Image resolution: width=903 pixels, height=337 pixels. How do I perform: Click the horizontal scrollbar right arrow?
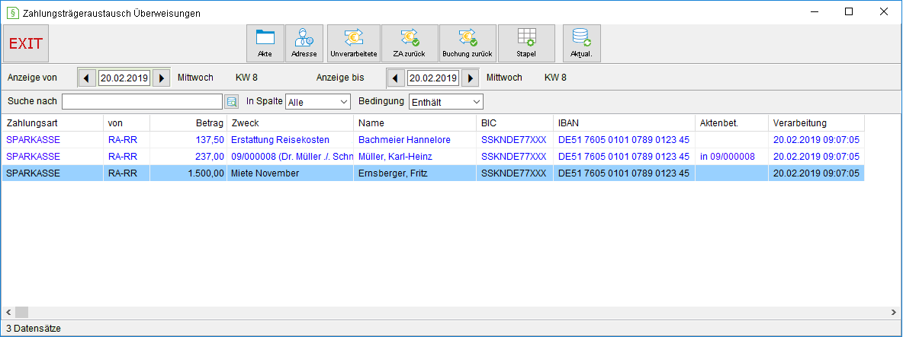(x=892, y=313)
